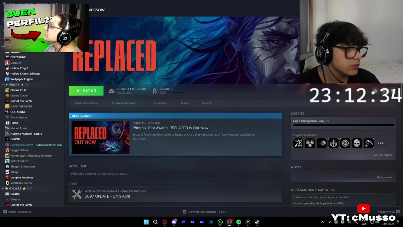
Task: Click the Haste game icon
Action: [7, 123]
